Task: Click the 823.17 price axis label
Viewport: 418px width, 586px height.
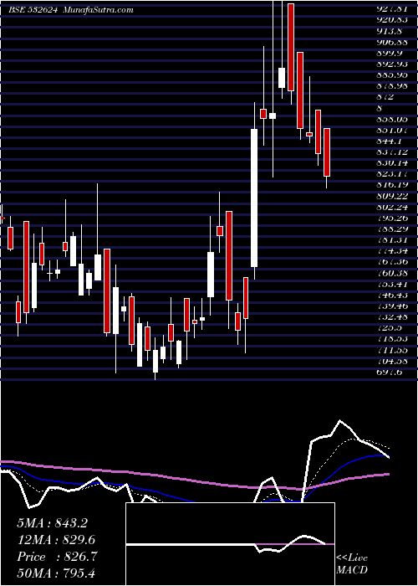Action: pos(392,174)
